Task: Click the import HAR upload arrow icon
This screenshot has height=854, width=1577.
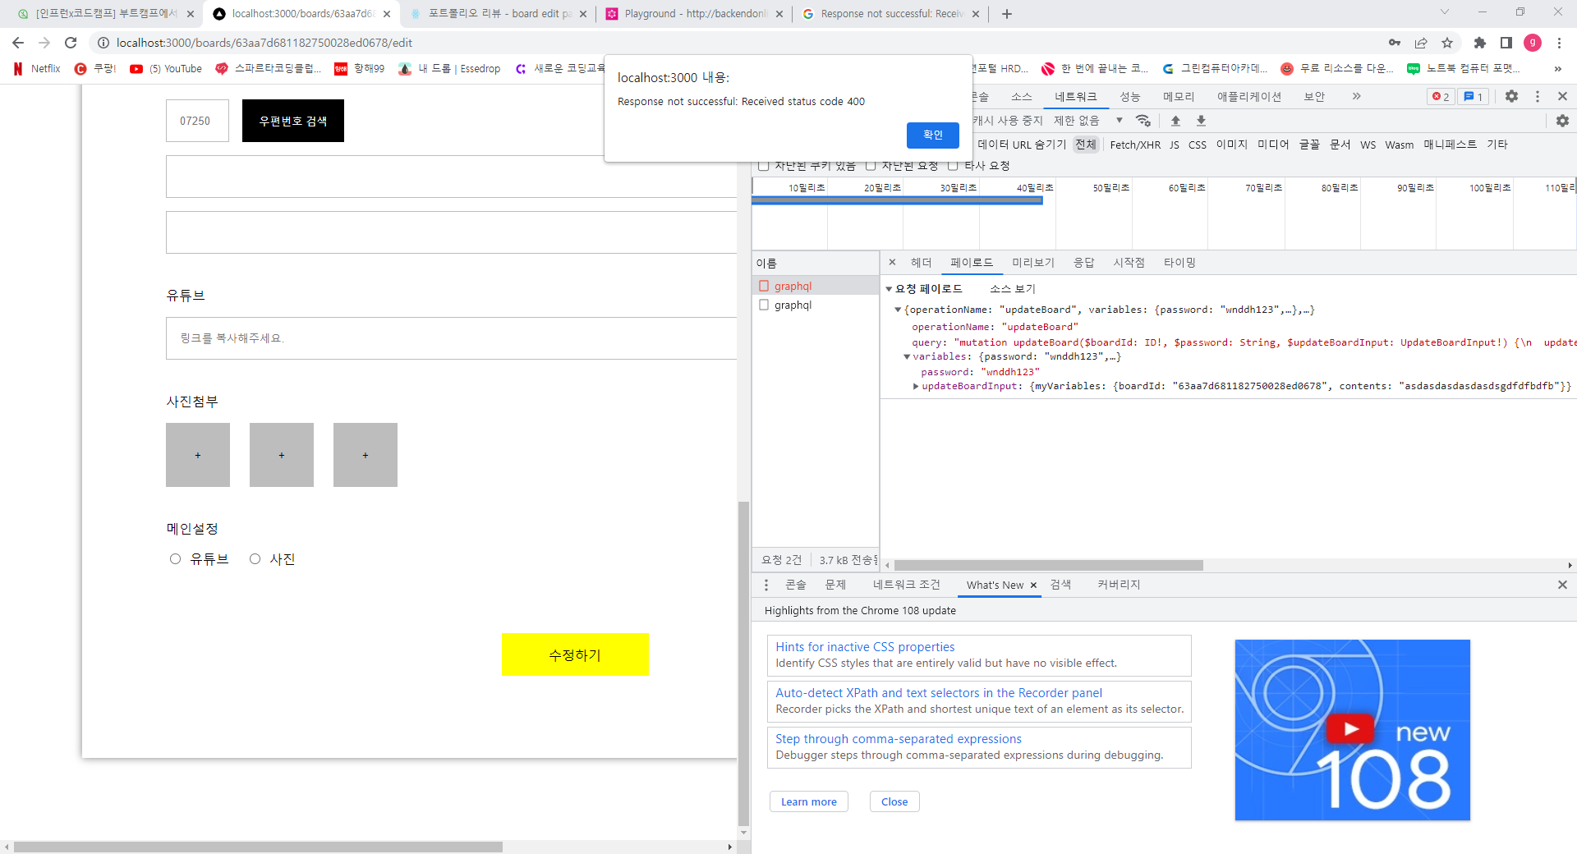Action: click(1175, 121)
